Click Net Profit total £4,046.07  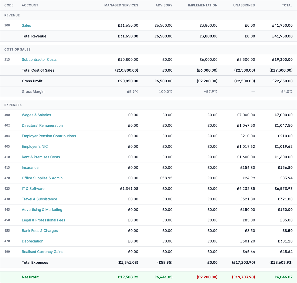pyautogui.click(x=283, y=277)
